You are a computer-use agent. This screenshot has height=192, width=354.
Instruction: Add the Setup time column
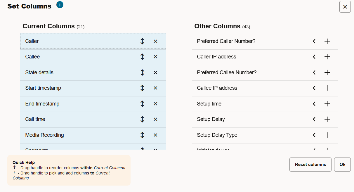pyautogui.click(x=327, y=104)
